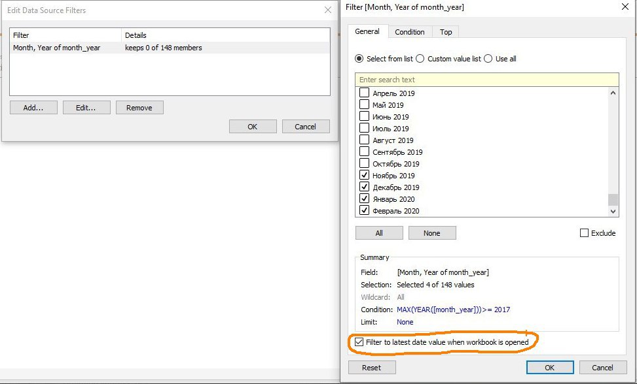Switch to the Condition tab

(x=410, y=32)
